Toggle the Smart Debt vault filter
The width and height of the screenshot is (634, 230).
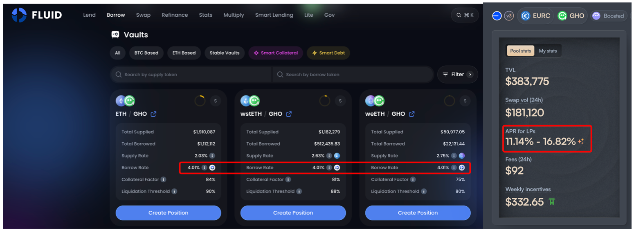point(328,53)
